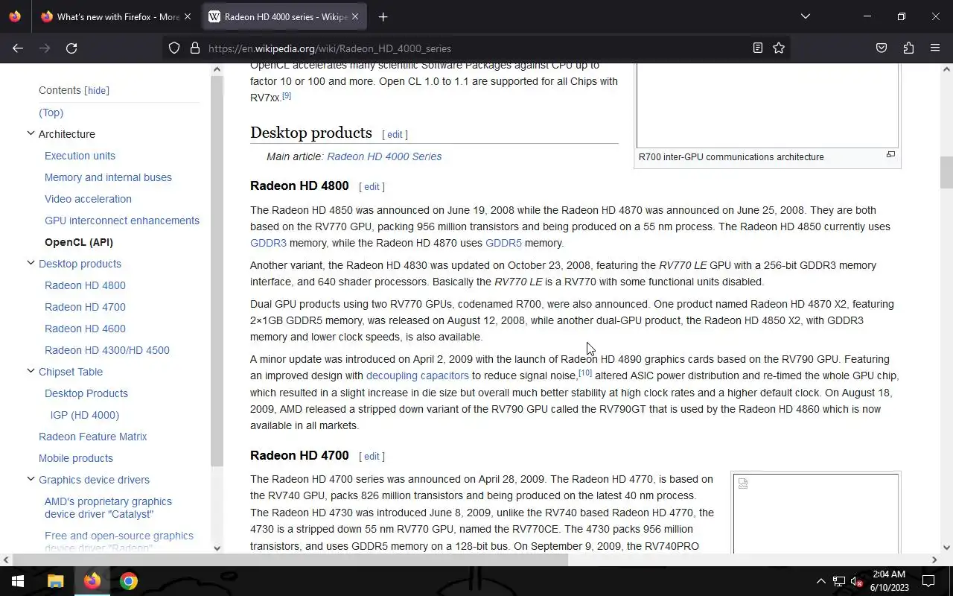
Task: Go to Mobile products section
Action: [76, 458]
